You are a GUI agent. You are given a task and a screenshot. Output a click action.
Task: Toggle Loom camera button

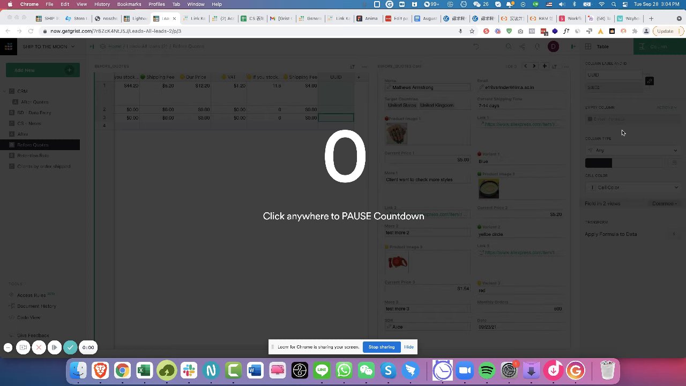tap(23, 347)
